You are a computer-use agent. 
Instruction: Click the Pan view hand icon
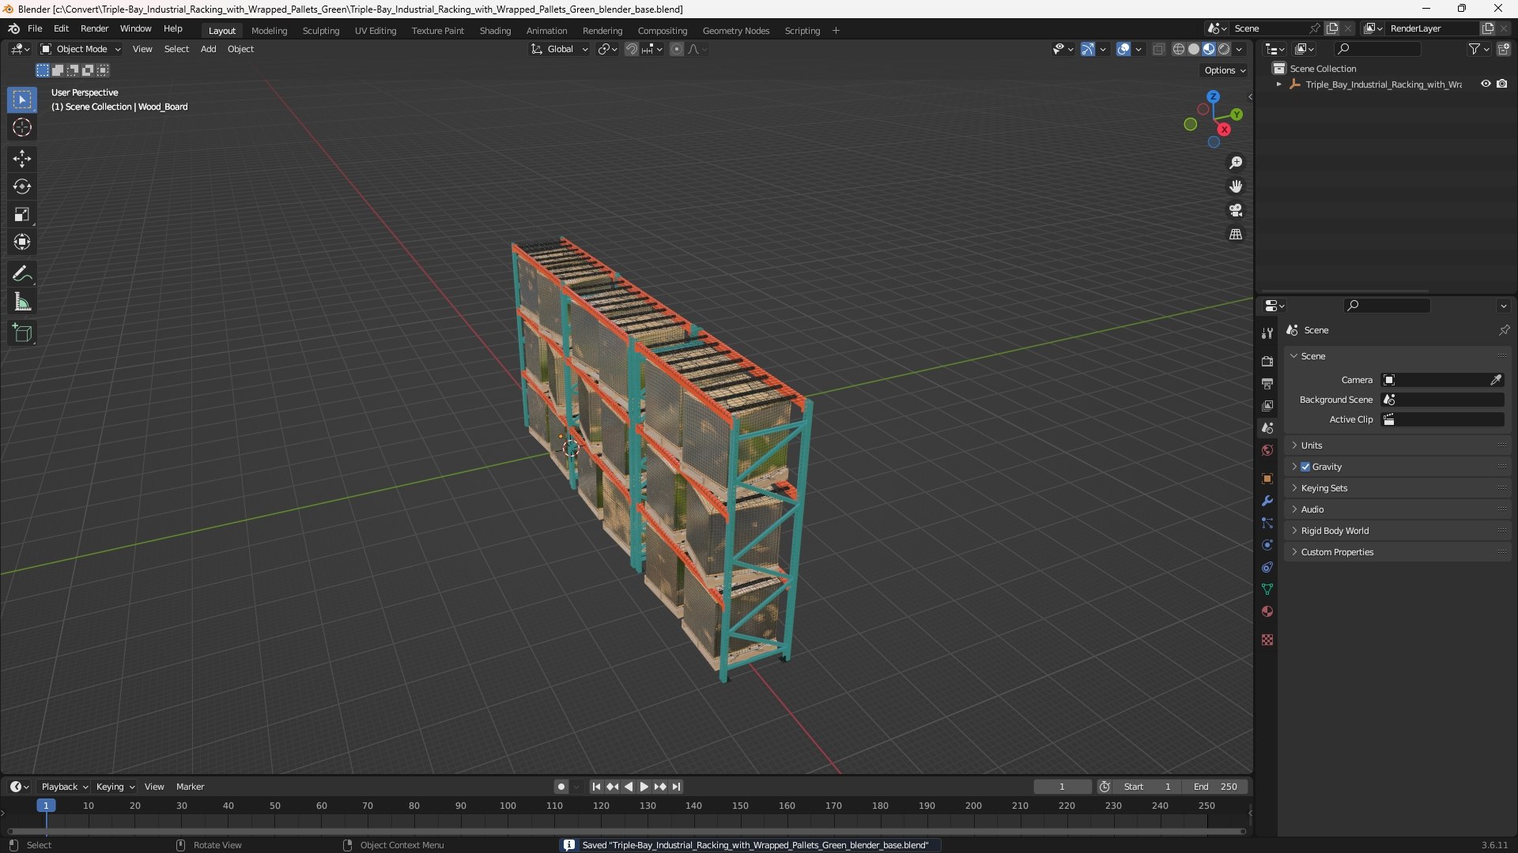1235,186
